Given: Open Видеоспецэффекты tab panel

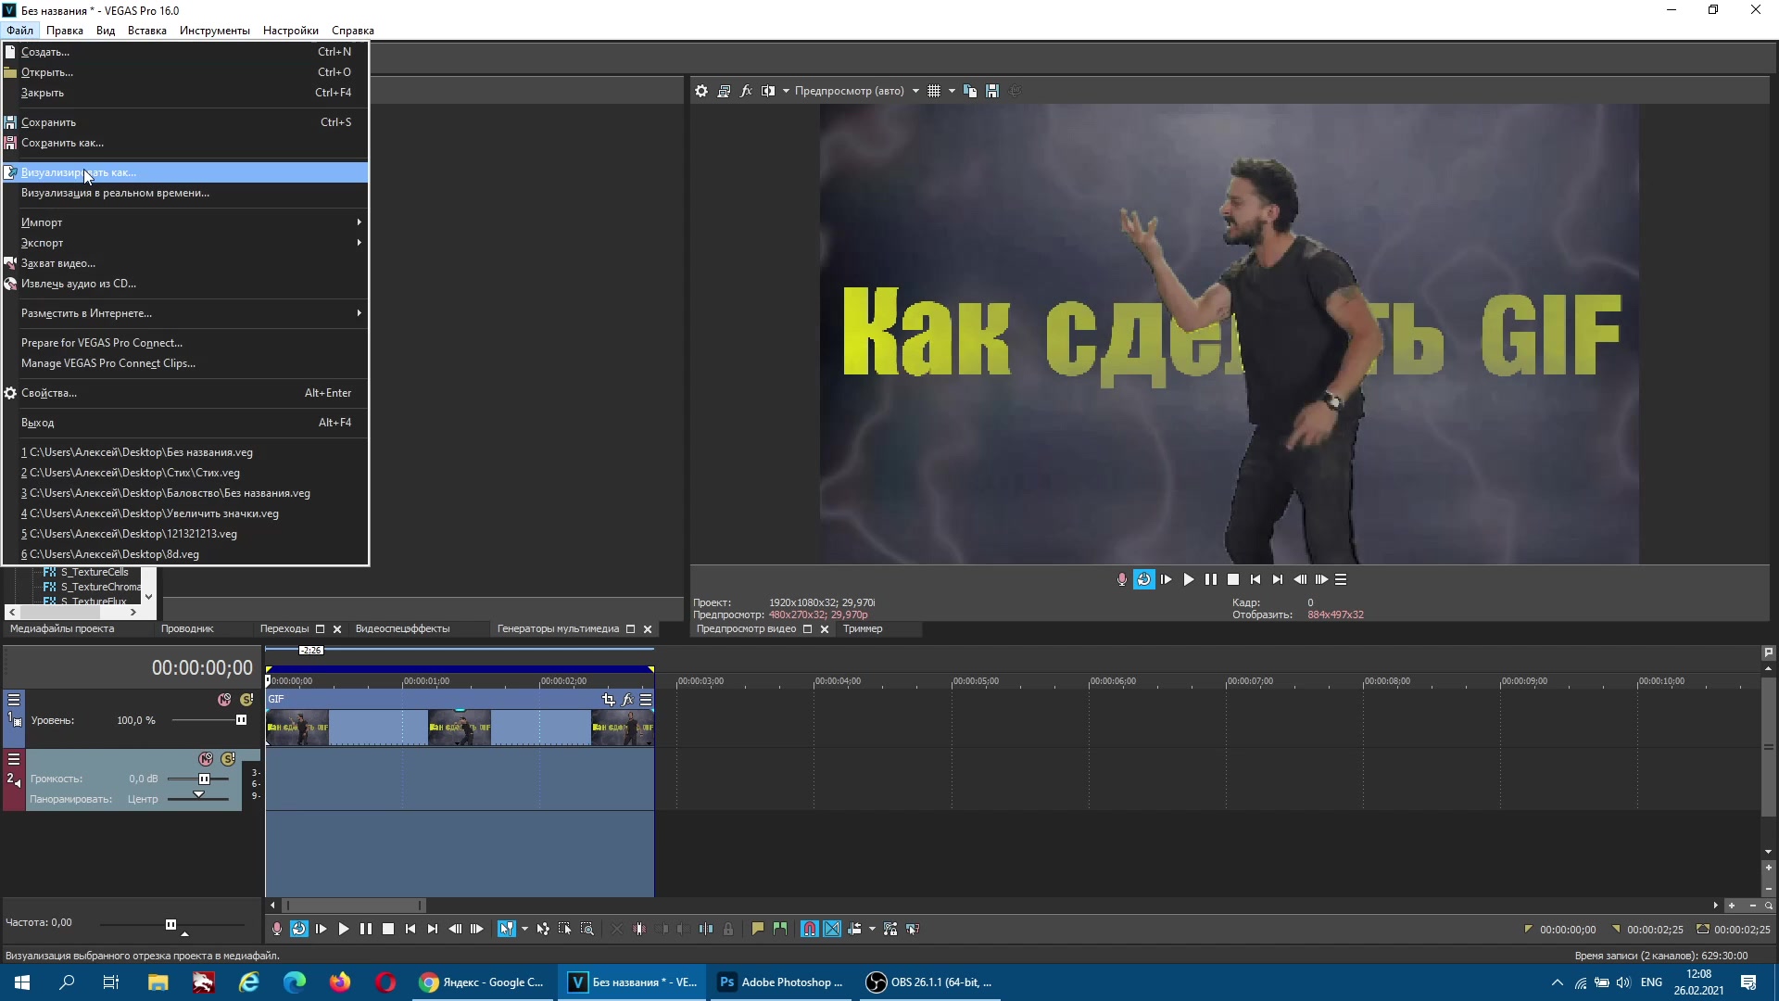Looking at the screenshot, I should point(402,628).
